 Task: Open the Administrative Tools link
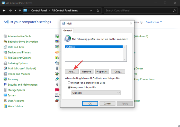tap(19, 36)
